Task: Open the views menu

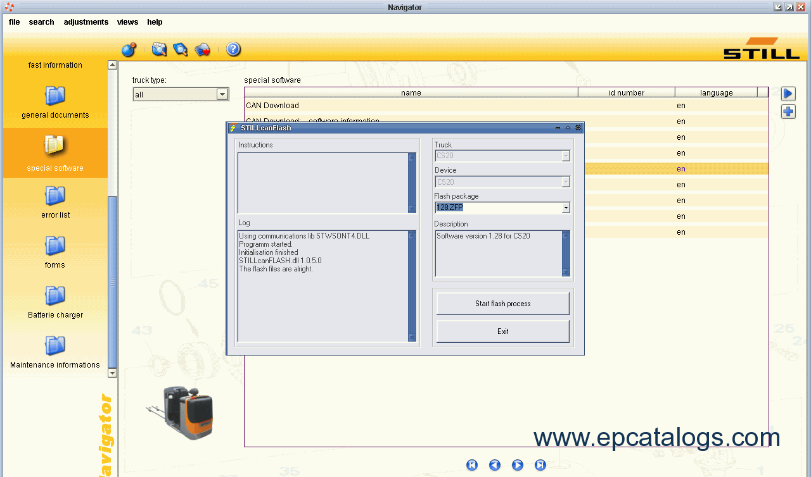Action: point(127,22)
